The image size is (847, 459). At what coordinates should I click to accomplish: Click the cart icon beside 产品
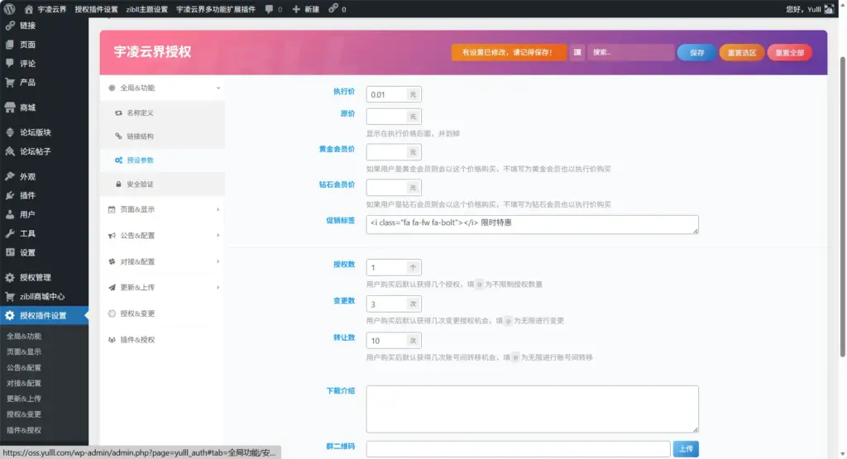pyautogui.click(x=10, y=82)
